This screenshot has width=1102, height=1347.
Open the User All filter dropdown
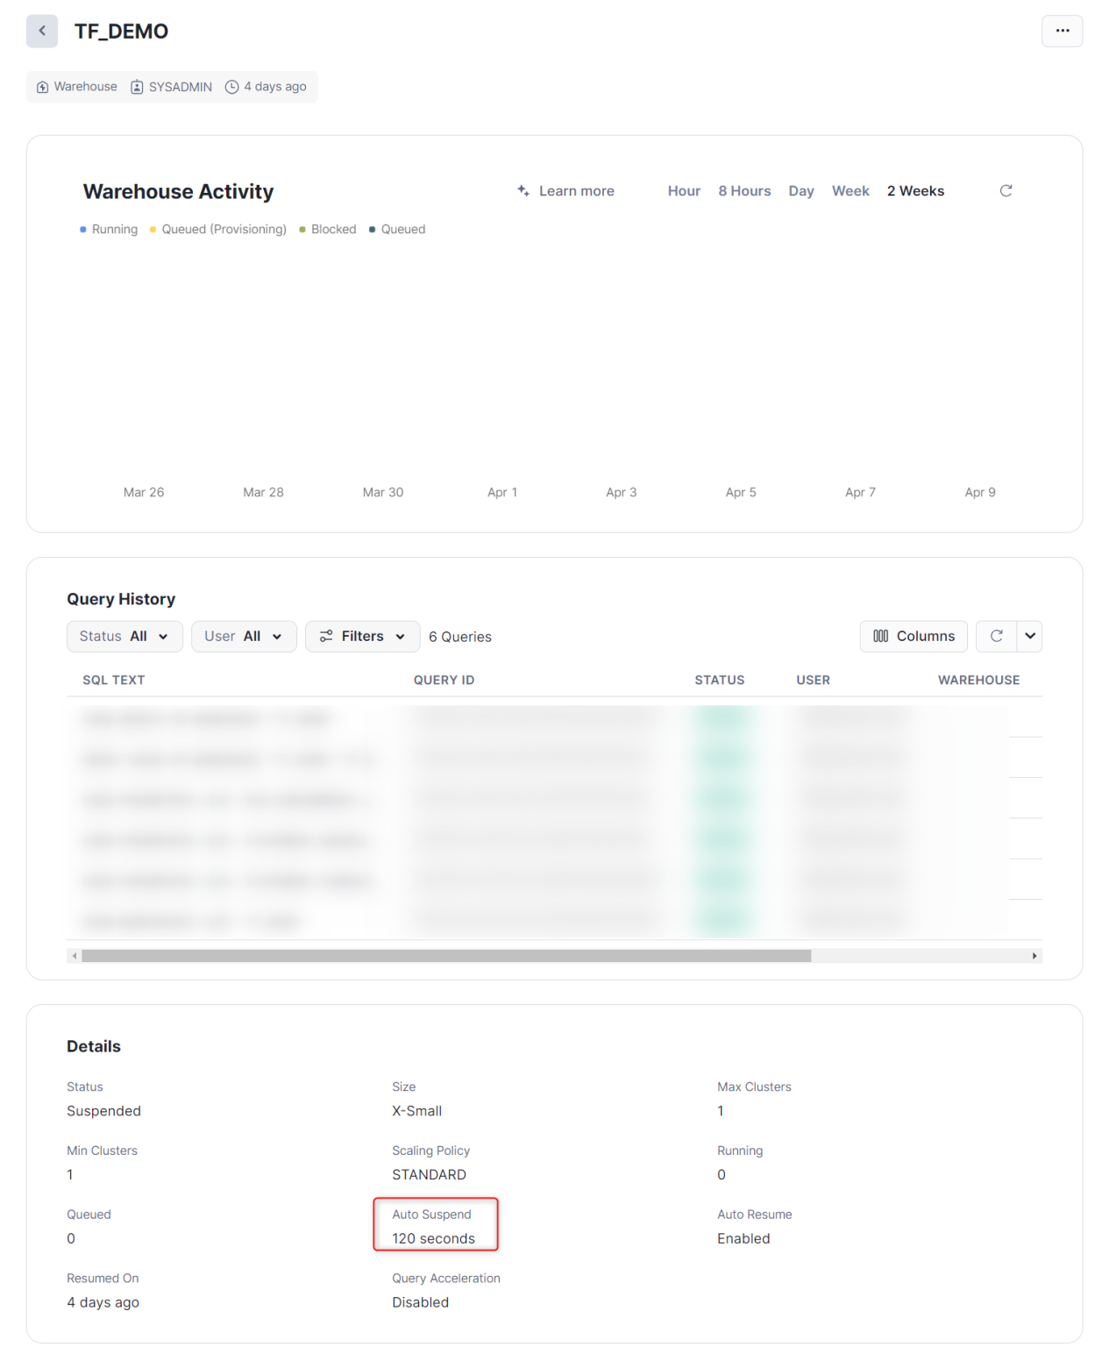[x=243, y=636]
